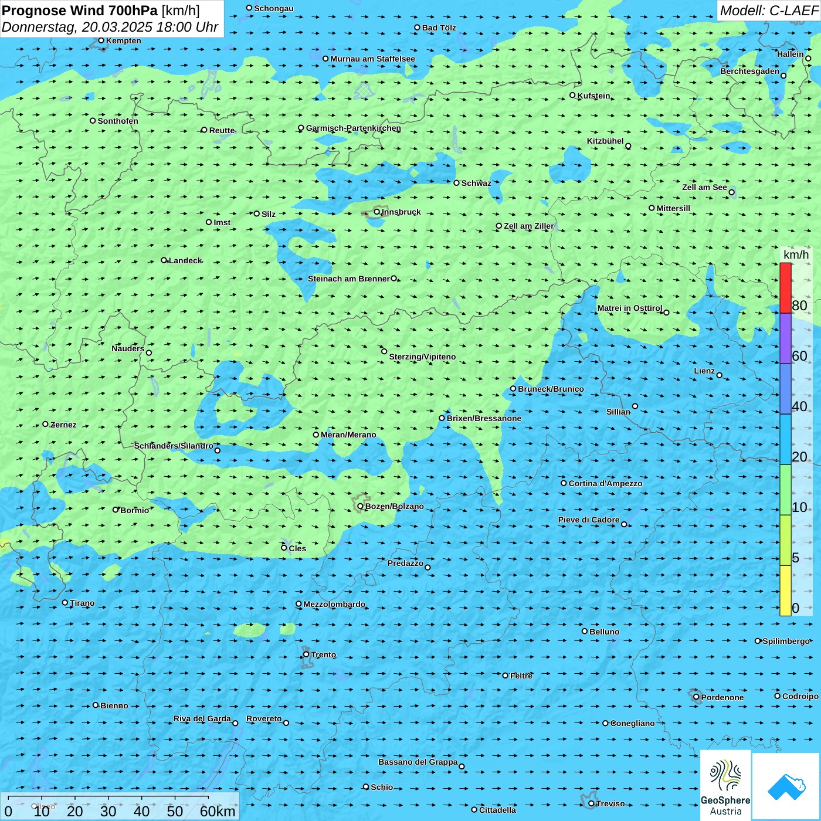Click the Innsbruck city marker
821x821 pixels.
tap(377, 212)
